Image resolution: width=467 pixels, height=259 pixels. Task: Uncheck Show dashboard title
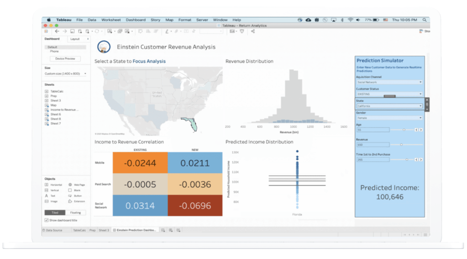[47, 220]
